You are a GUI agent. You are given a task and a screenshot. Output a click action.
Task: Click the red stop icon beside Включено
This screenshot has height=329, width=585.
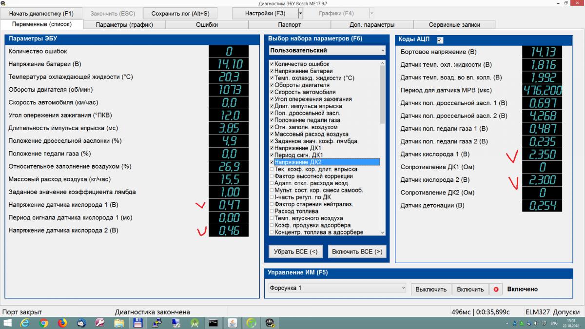tap(496, 289)
